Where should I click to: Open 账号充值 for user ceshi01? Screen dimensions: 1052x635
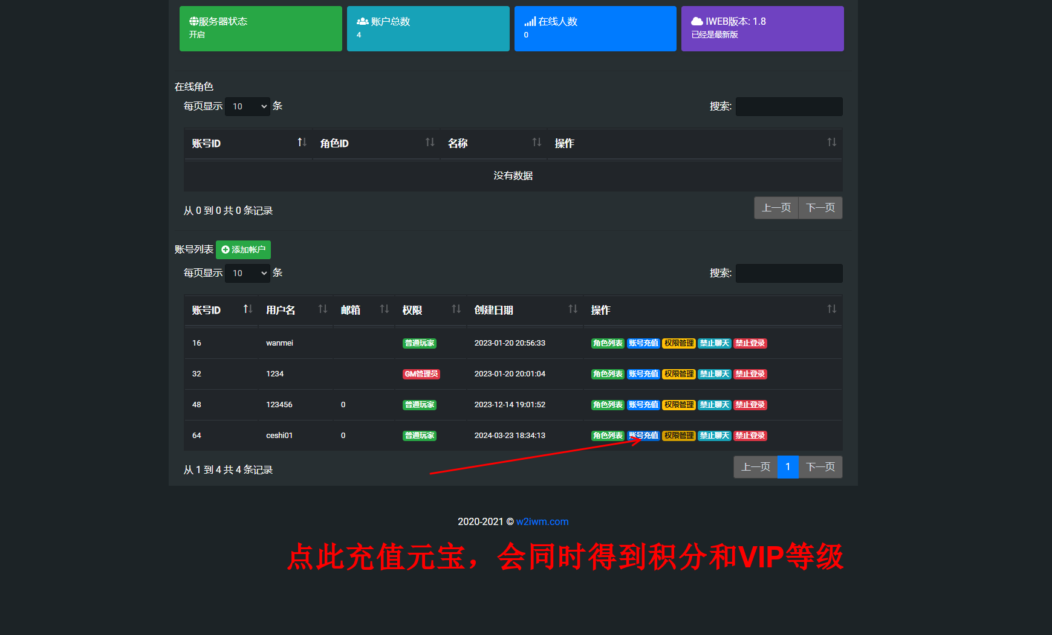tap(643, 436)
